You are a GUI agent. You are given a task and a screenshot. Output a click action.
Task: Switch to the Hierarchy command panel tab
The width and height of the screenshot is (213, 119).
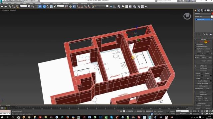(202, 10)
